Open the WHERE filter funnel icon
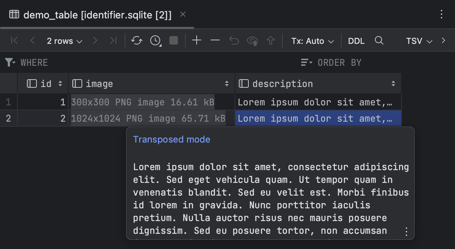 (x=9, y=62)
